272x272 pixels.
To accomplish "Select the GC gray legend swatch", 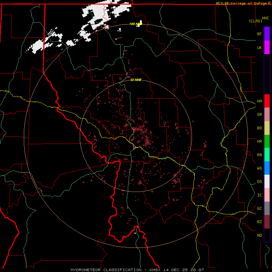I will coord(267,208).
